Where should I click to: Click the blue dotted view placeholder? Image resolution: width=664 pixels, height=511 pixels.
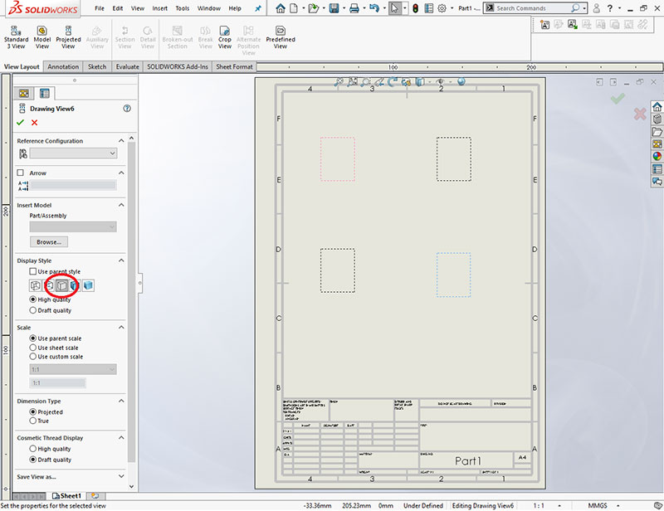click(453, 275)
